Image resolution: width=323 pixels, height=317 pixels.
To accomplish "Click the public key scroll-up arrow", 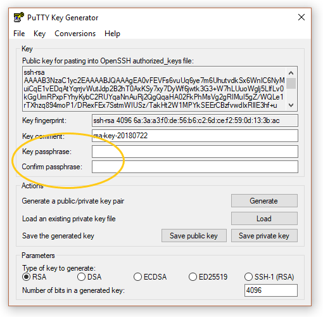I will [x=291, y=73].
